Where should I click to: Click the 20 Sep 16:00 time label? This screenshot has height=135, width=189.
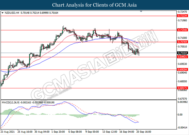click(x=144, y=132)
